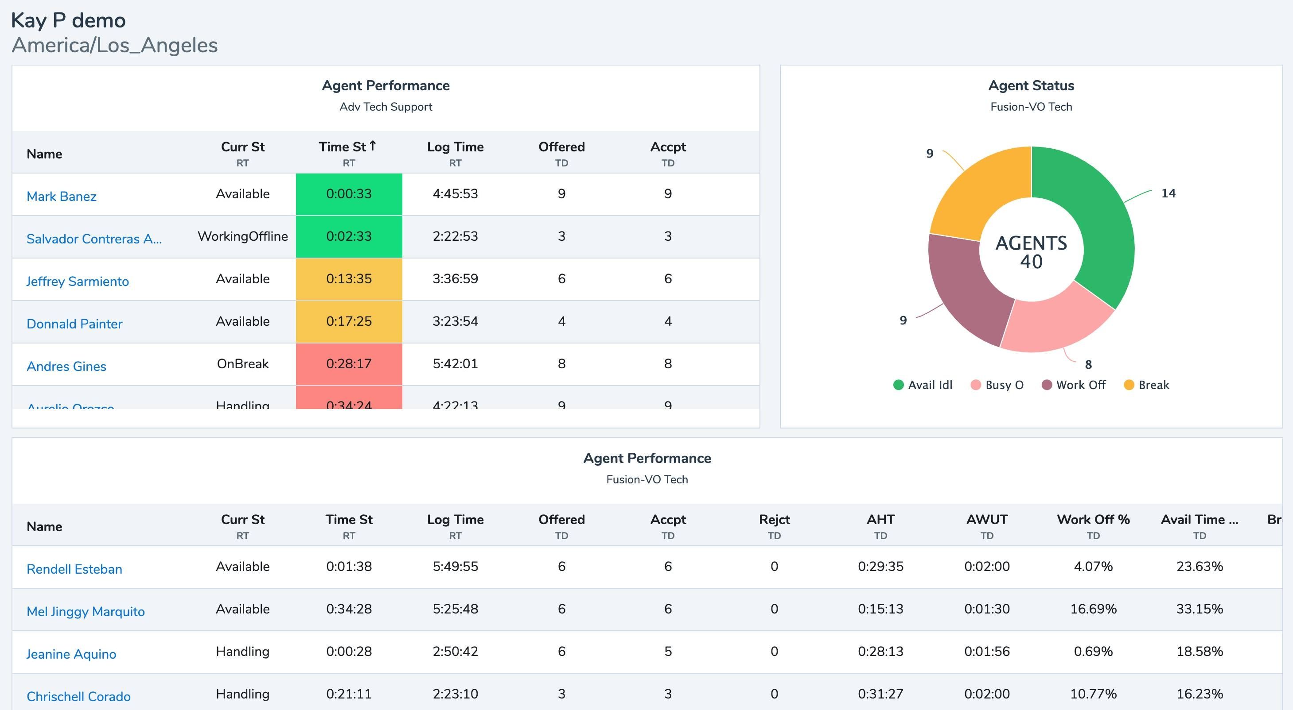Sort Fusion-VO Tech table by Name header

[44, 526]
